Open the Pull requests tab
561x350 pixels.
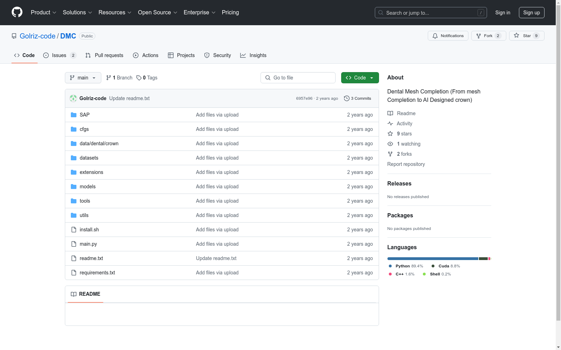(x=104, y=55)
